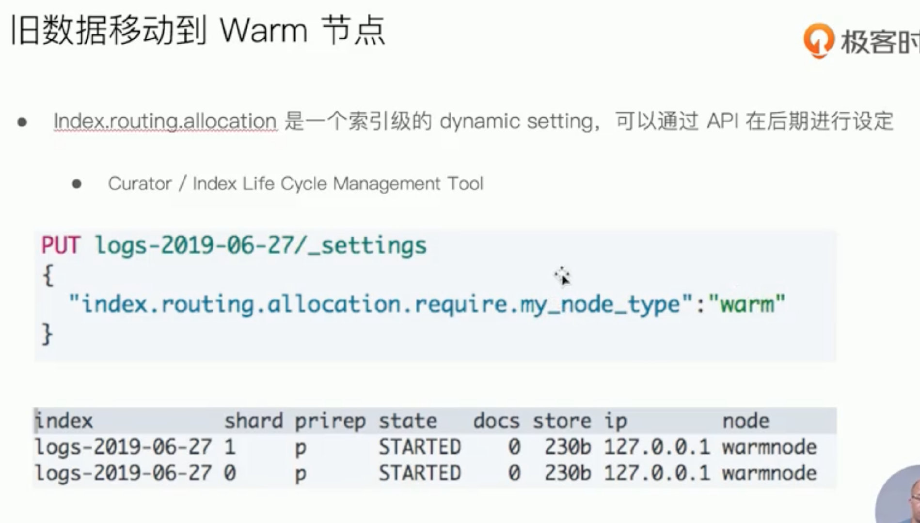Select the table row for shard 1

pyautogui.click(x=426, y=447)
